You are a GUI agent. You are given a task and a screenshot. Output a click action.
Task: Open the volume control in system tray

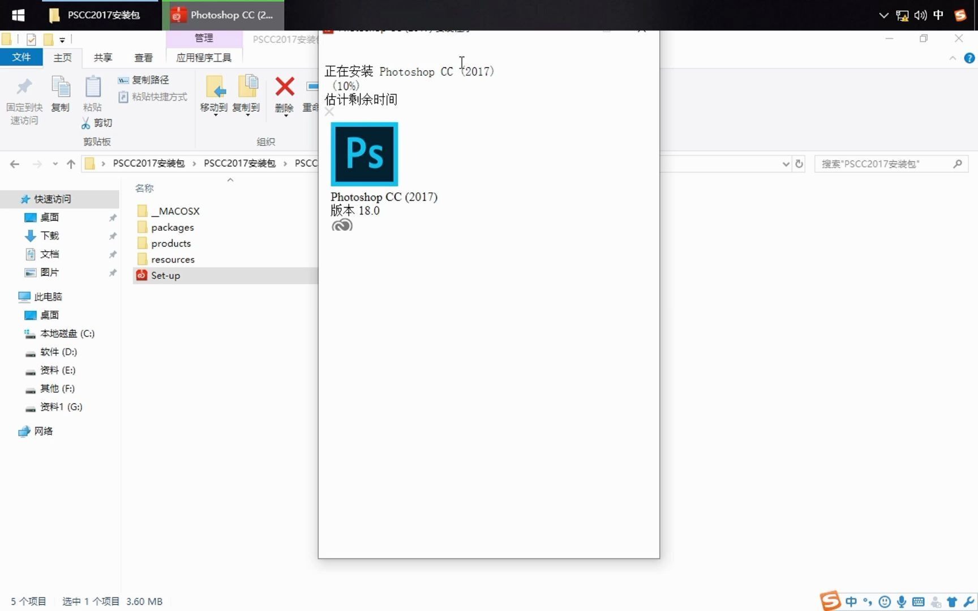(920, 15)
